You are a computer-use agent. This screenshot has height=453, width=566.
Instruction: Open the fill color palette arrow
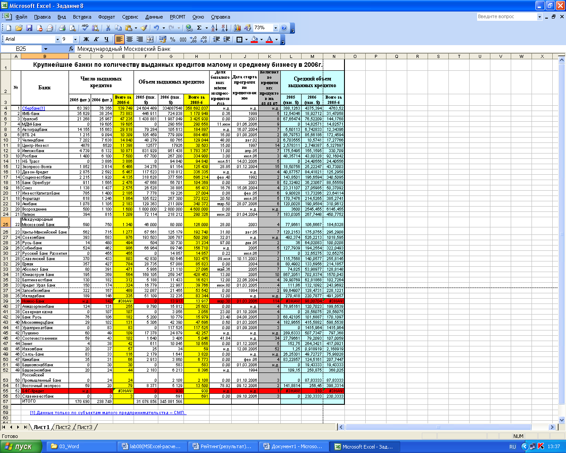(261, 39)
